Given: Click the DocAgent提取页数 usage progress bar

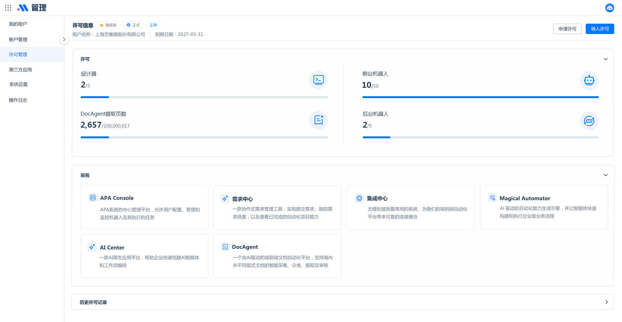Looking at the screenshot, I should [x=204, y=137].
